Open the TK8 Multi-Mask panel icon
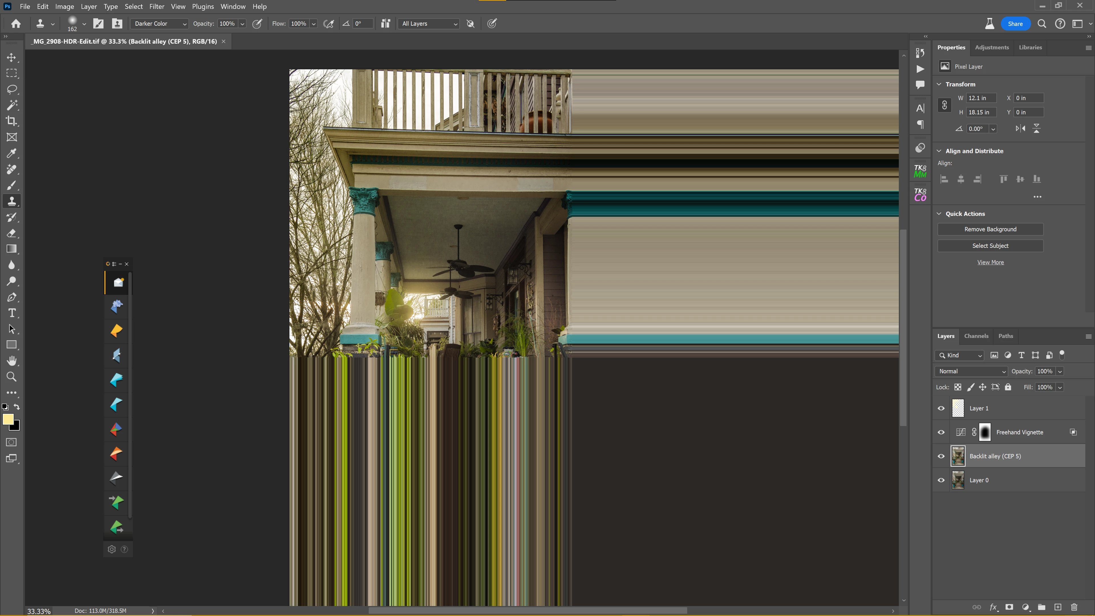Viewport: 1095px width, 616px height. click(920, 171)
